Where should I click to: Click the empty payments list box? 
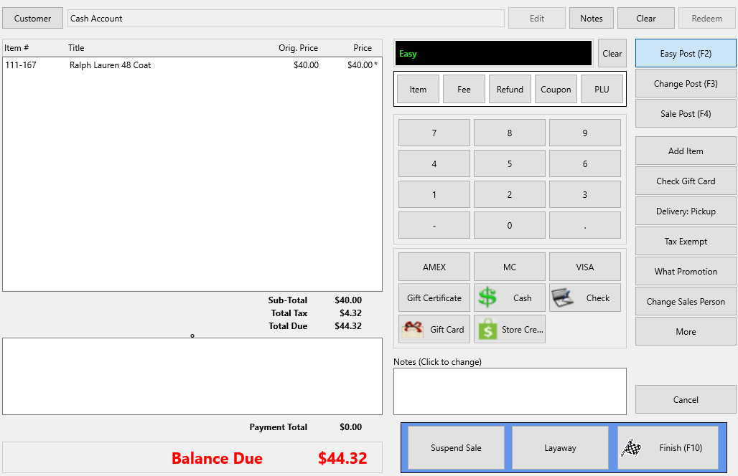click(x=192, y=376)
